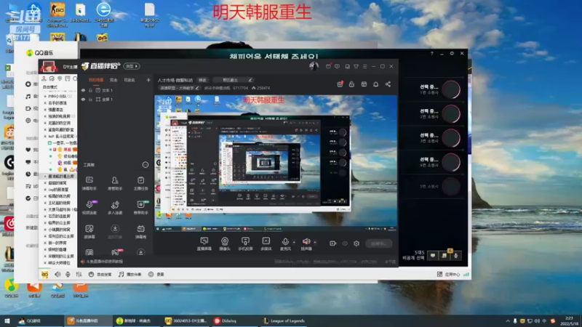Open the 房管助手 tool
Image resolution: width=582 pixels, height=327 pixels.
115,183
